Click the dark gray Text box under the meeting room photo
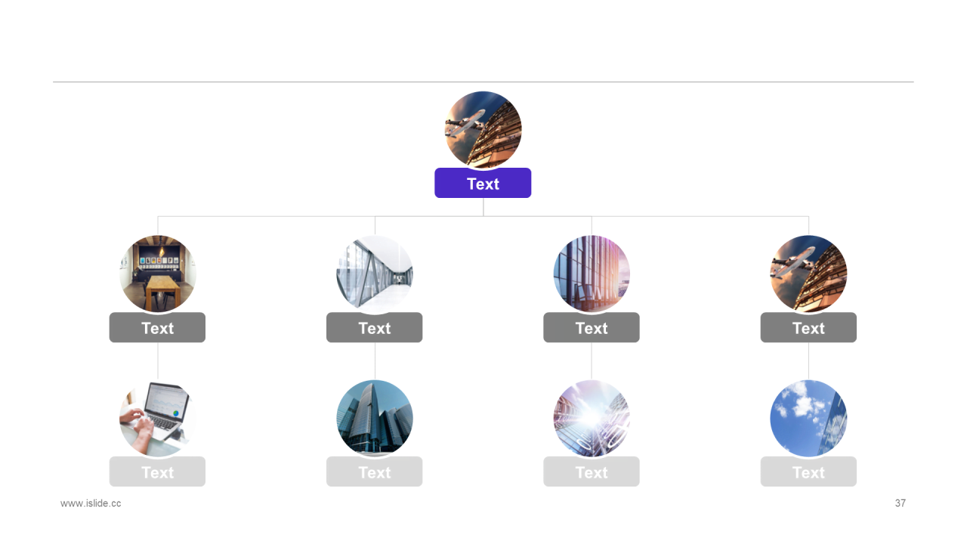This screenshot has height=544, width=967. (157, 327)
